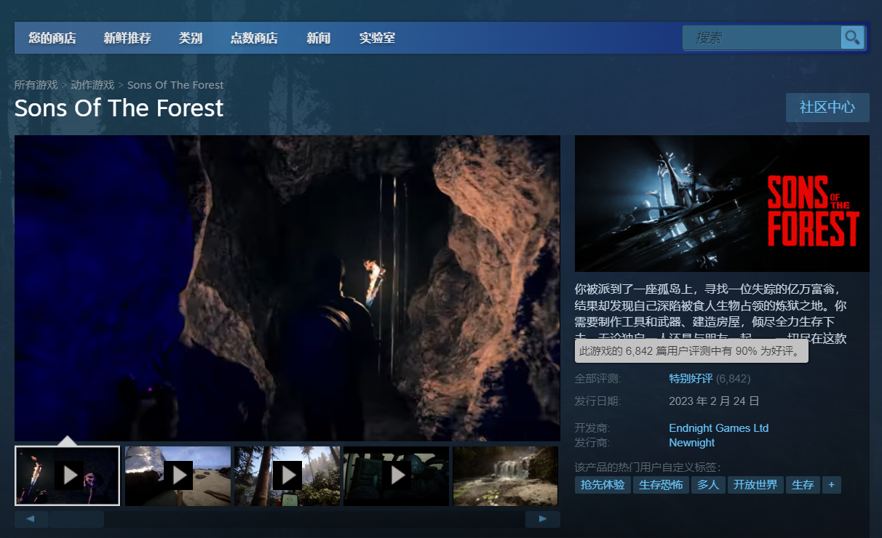
Task: Play the second trailer thumbnail on beach
Action: (178, 475)
